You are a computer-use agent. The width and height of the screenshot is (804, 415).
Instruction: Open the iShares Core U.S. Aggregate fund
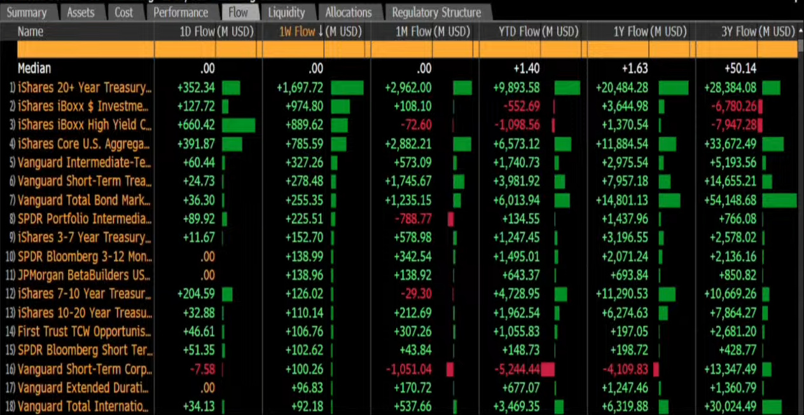85,144
